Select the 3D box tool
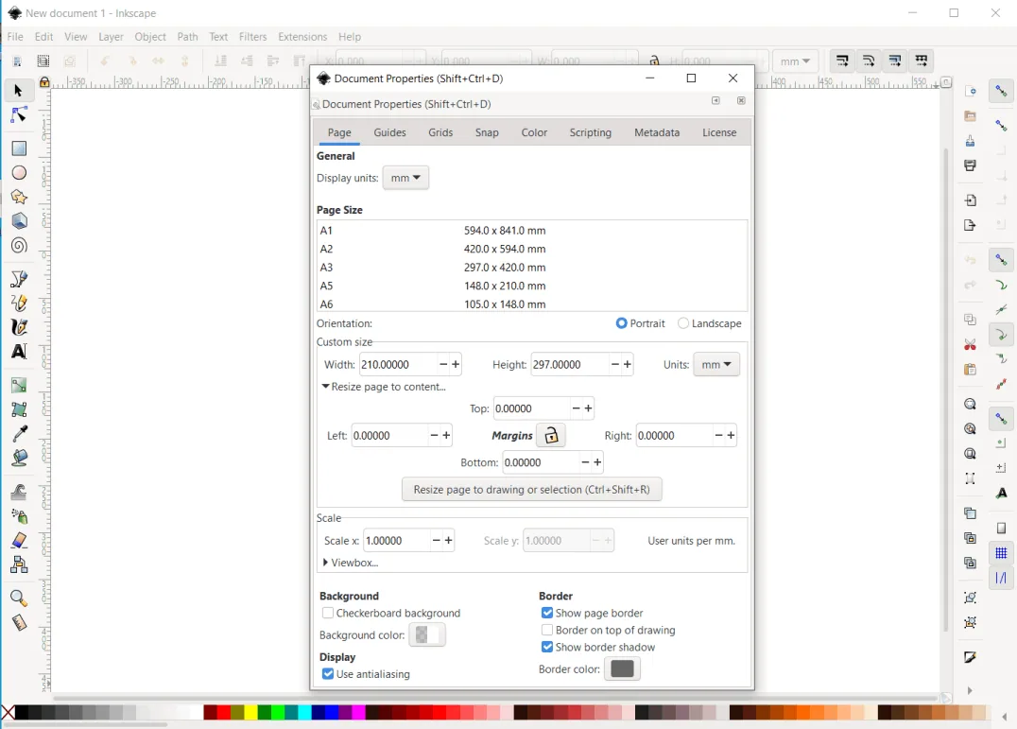The image size is (1017, 729). tap(19, 221)
